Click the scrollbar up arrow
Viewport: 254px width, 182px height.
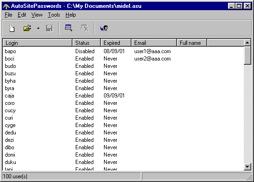pyautogui.click(x=247, y=42)
